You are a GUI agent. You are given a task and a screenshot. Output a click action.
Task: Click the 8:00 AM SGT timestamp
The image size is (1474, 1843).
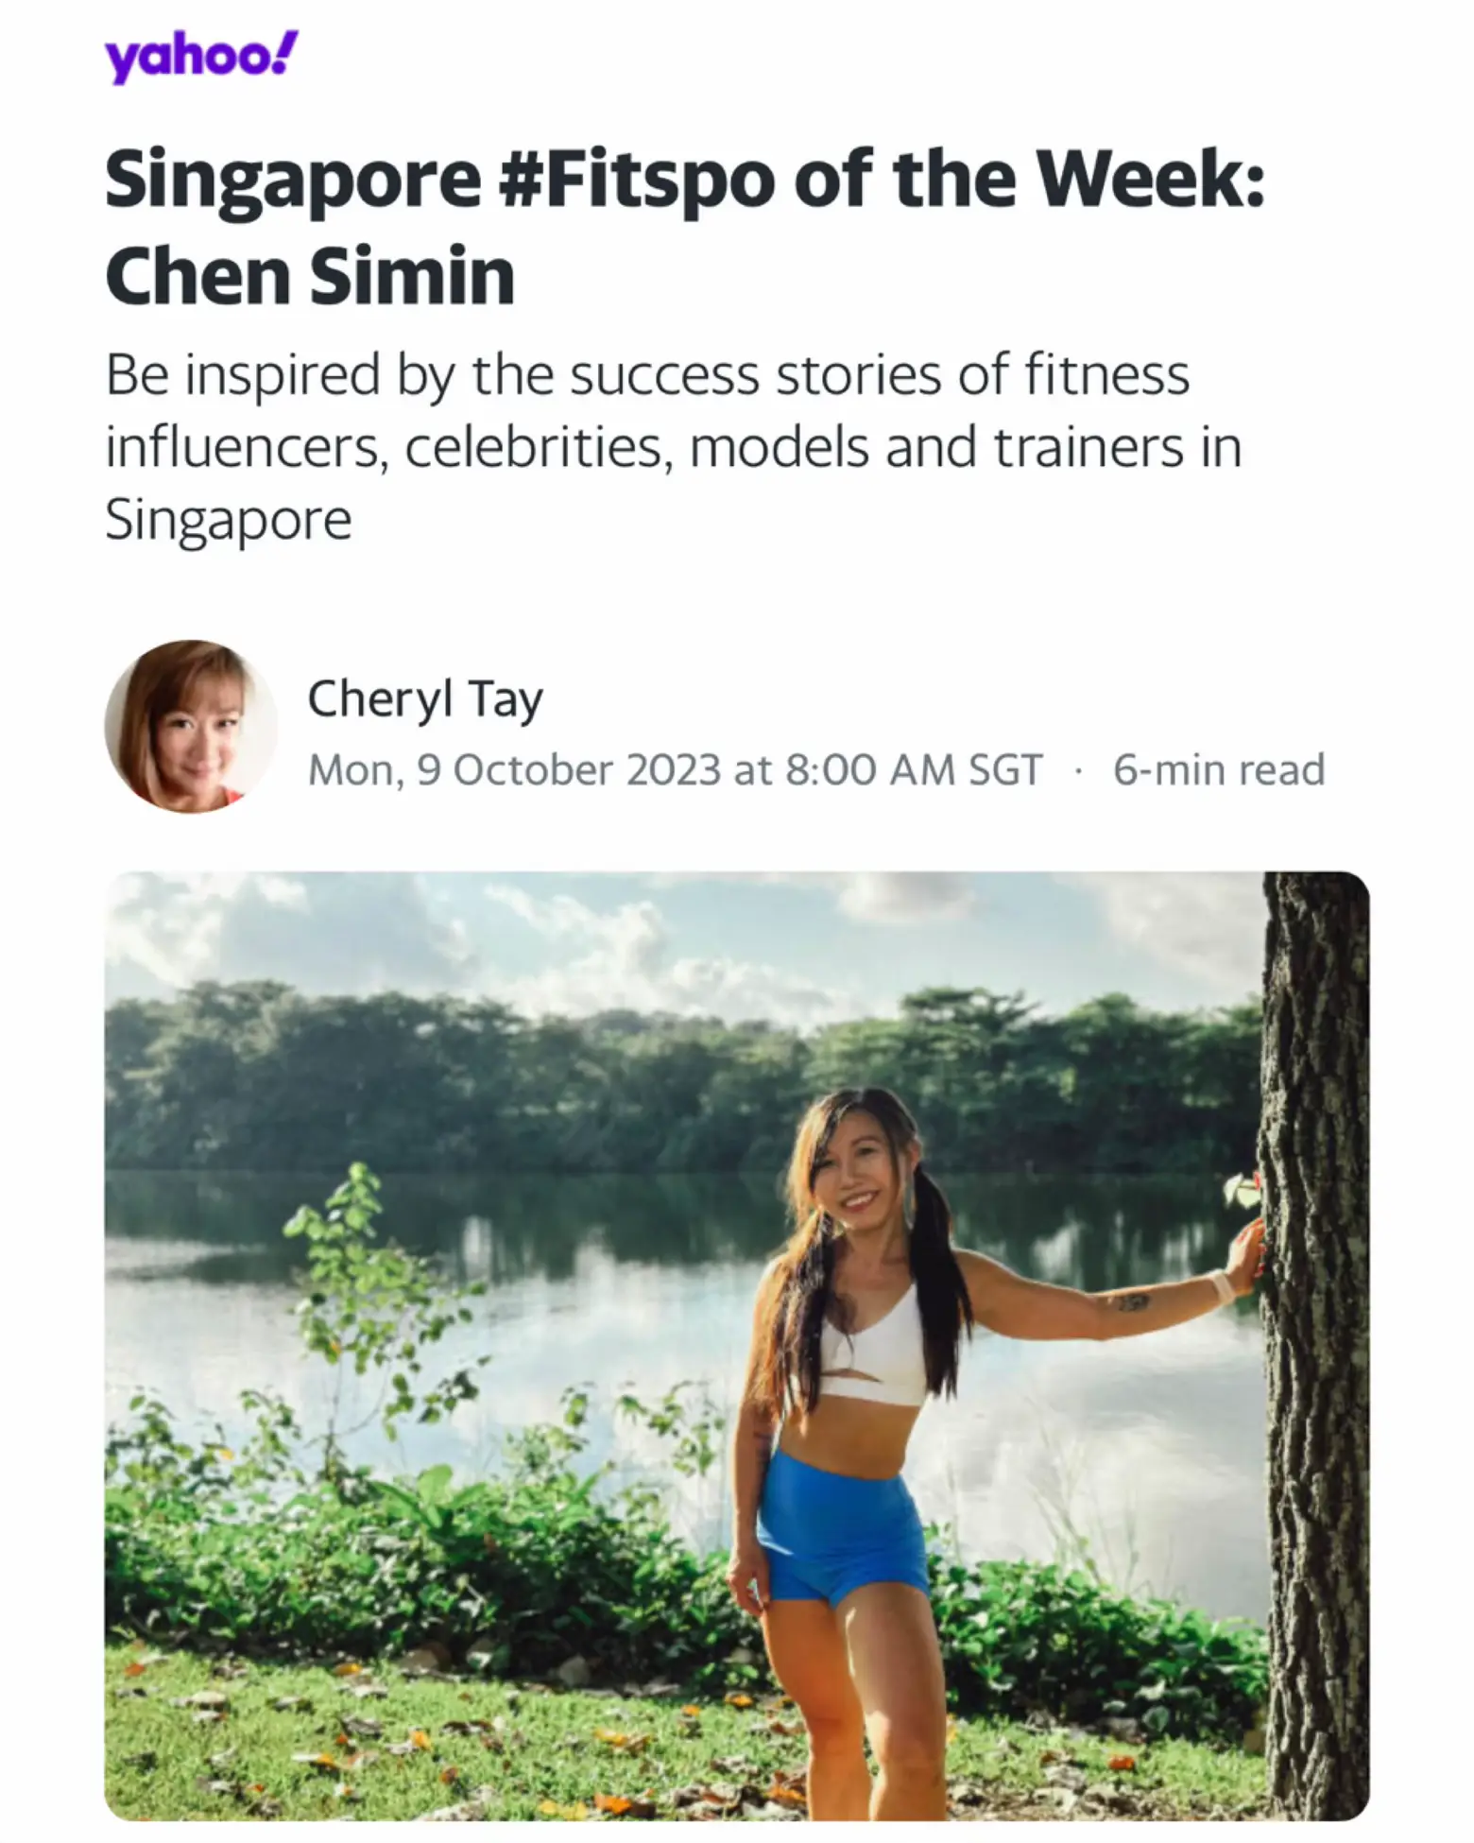pyautogui.click(x=913, y=769)
